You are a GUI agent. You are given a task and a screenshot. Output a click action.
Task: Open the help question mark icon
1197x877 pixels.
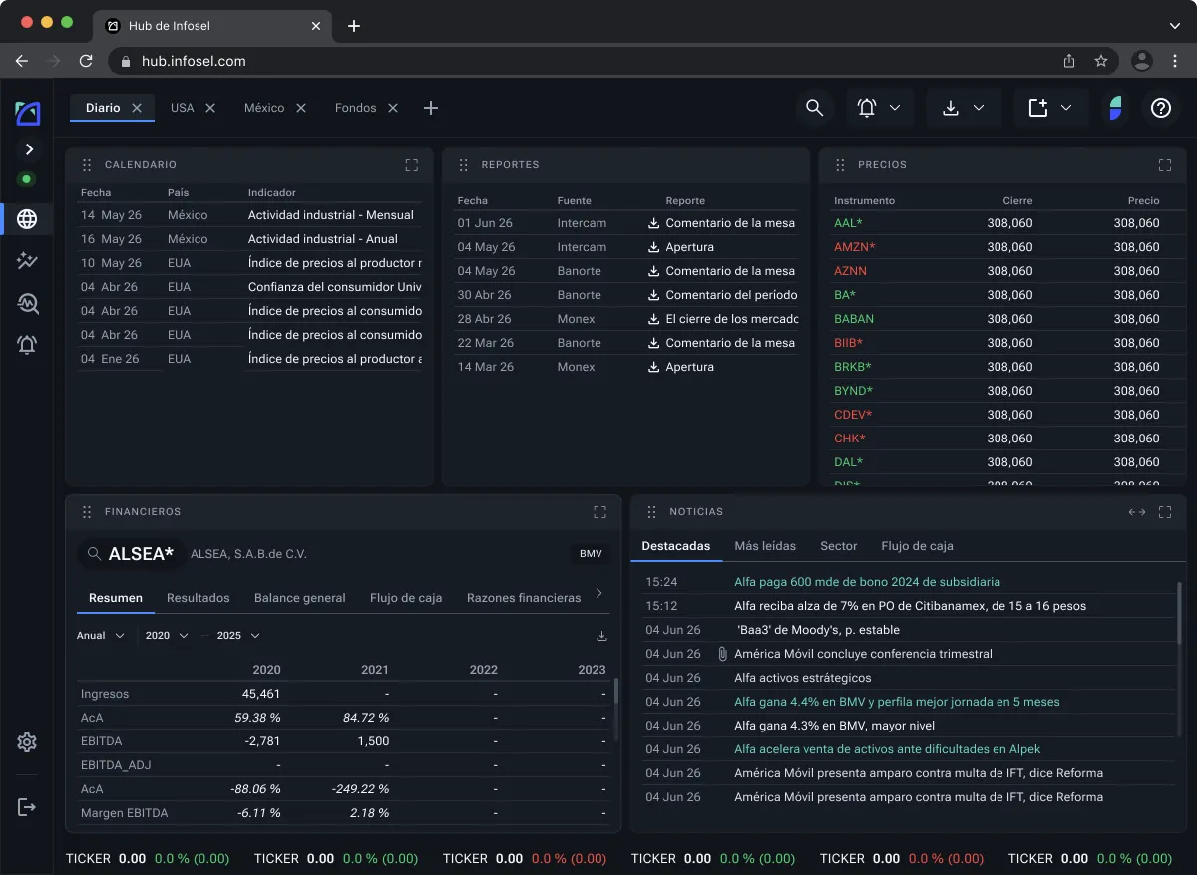(x=1160, y=108)
